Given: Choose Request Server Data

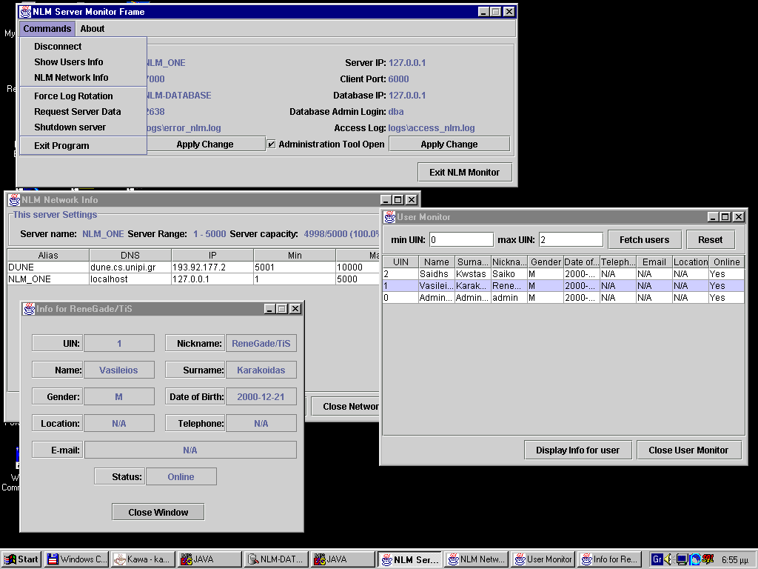Looking at the screenshot, I should coord(77,111).
